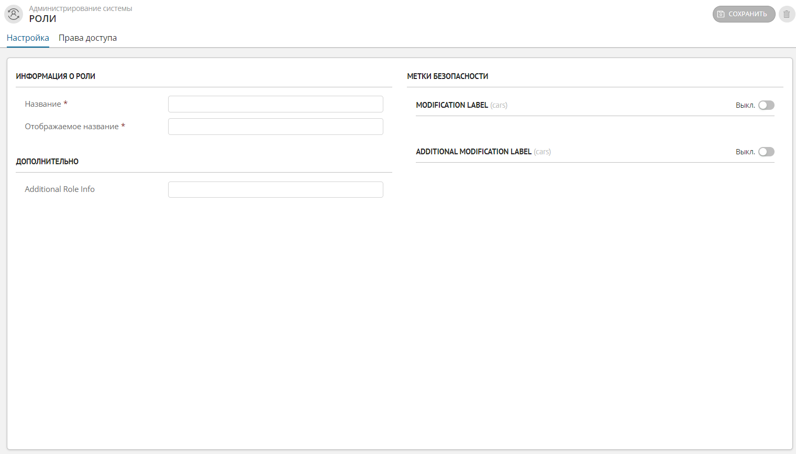Click the Отображаемое название text box
The width and height of the screenshot is (796, 454).
(x=275, y=127)
